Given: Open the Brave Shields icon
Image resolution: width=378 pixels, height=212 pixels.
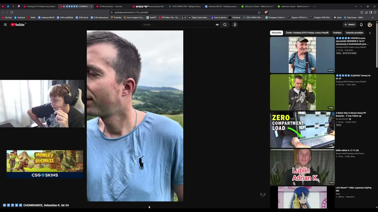Looking at the screenshot, I should point(266,12).
